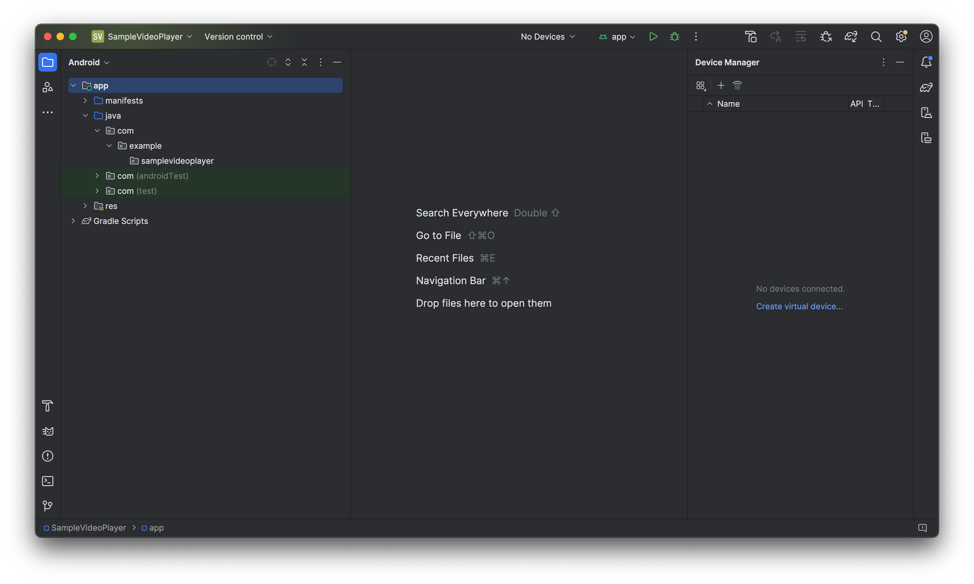Open the Terminal tool window
This screenshot has height=584, width=974.
tap(47, 481)
